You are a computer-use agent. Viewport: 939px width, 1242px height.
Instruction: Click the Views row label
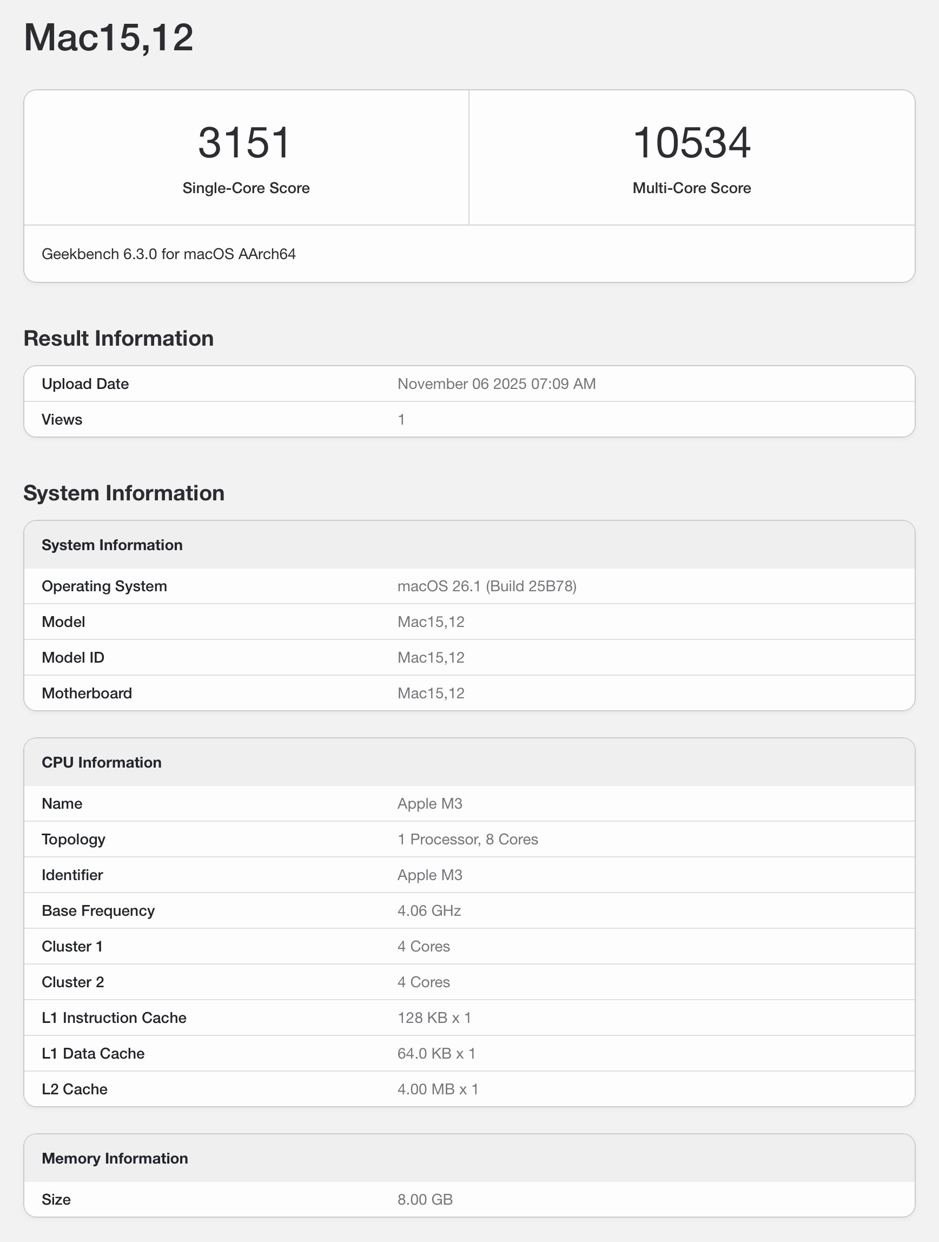[x=62, y=419]
